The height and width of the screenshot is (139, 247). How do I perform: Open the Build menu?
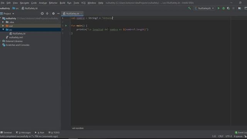62,3
